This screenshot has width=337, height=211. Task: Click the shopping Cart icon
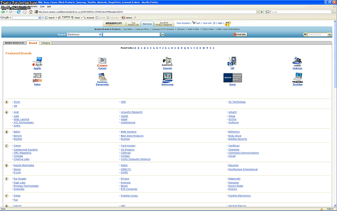point(194,23)
